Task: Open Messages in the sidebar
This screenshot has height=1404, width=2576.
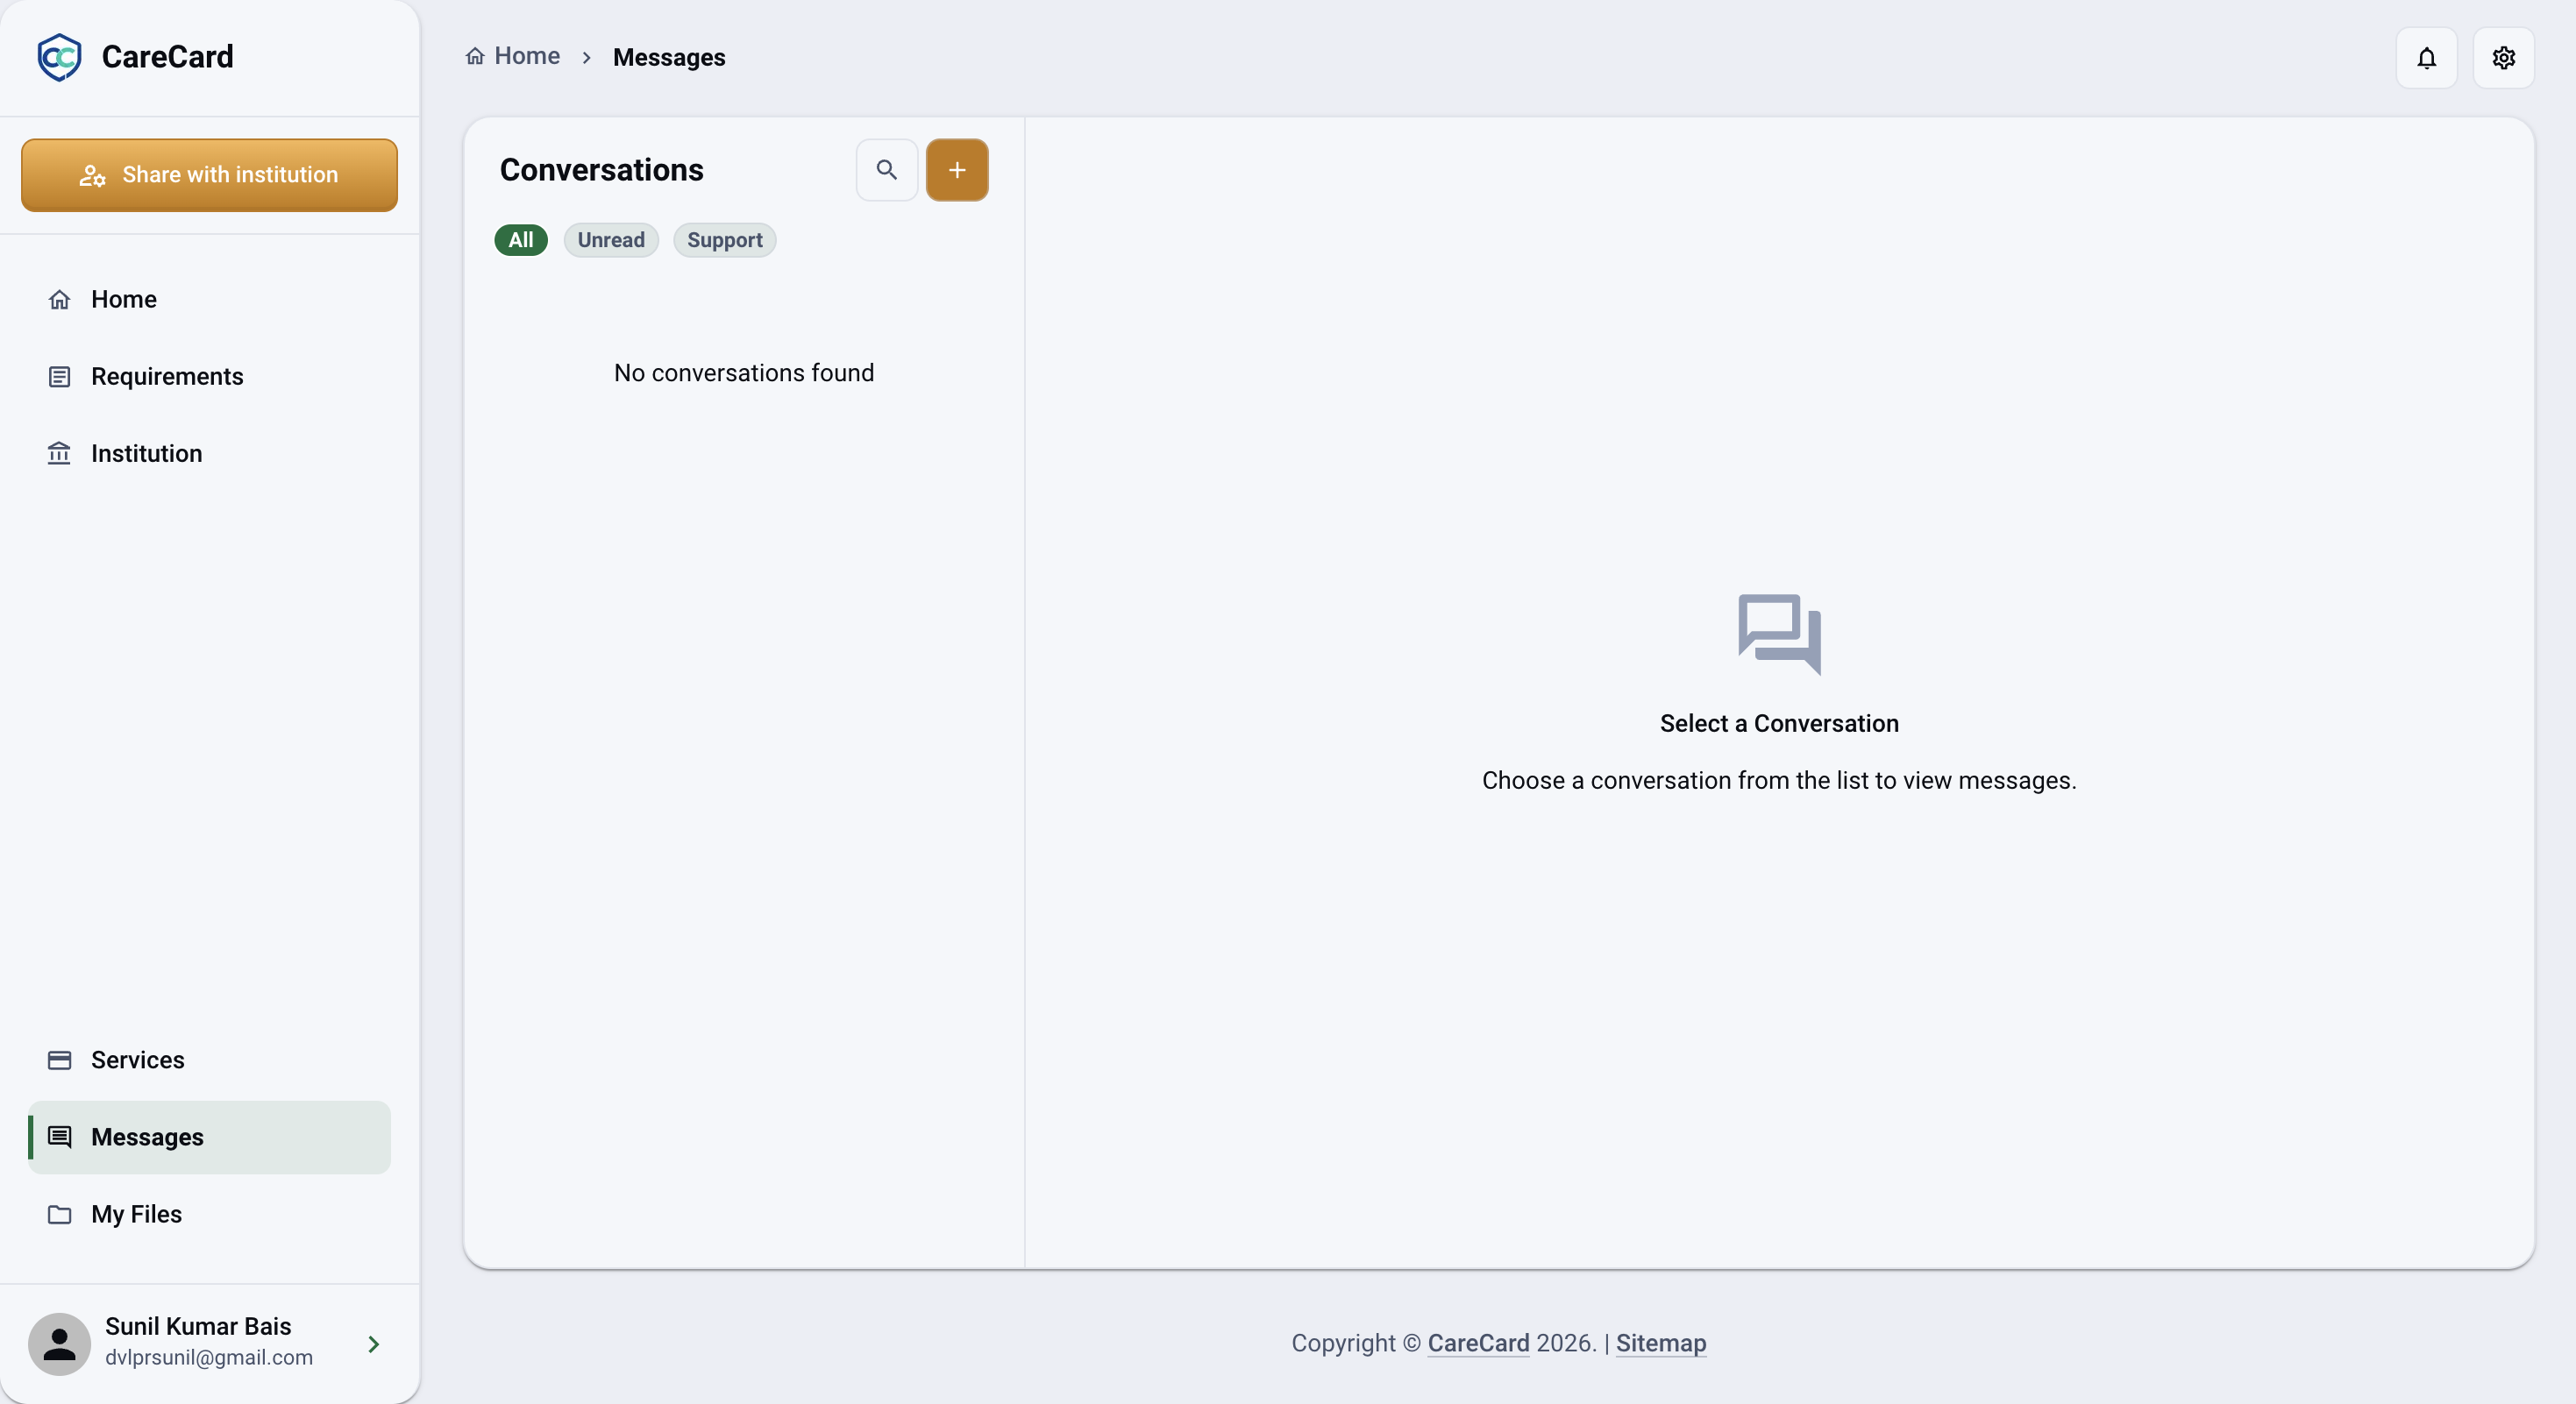Action: point(209,1138)
